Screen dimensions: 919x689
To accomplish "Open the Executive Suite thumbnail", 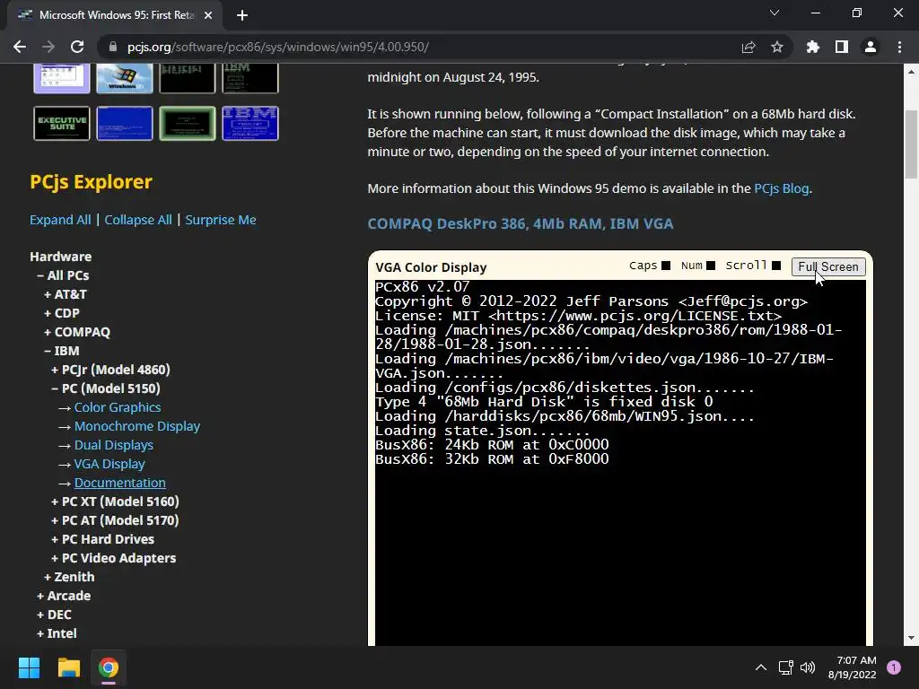I will (x=62, y=123).
